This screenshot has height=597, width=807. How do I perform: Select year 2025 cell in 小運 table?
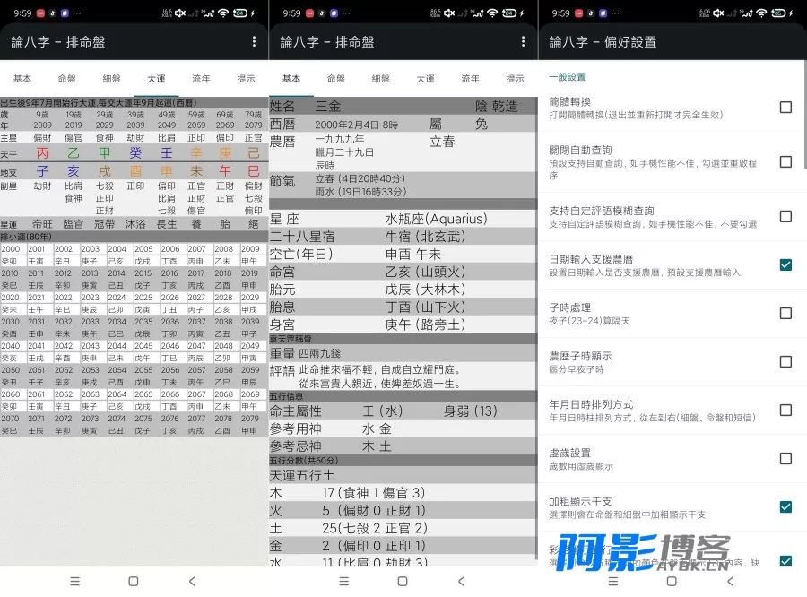(x=143, y=298)
